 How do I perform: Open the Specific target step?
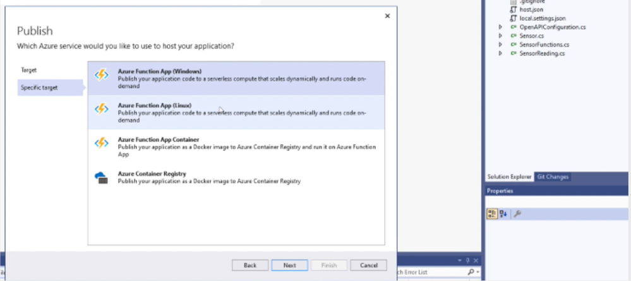(x=50, y=88)
